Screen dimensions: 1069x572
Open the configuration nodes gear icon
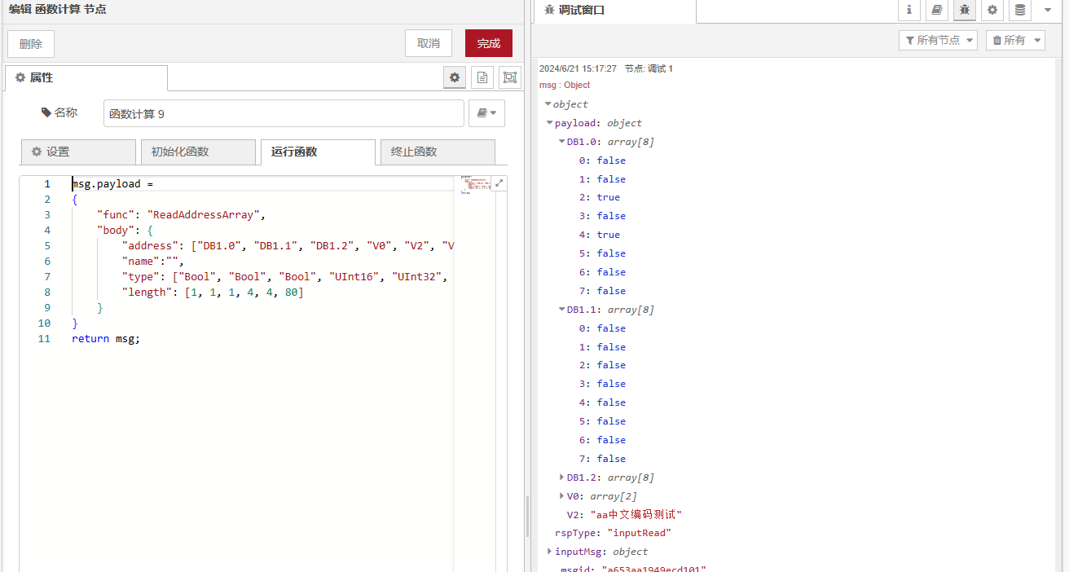point(992,11)
